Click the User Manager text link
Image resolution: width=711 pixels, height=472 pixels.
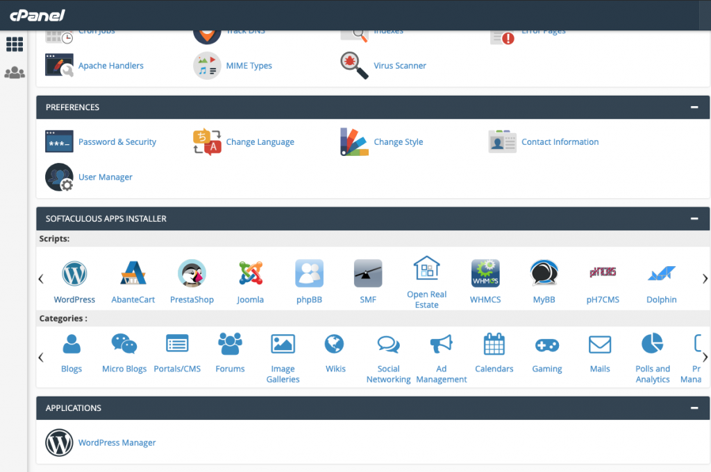(x=106, y=177)
